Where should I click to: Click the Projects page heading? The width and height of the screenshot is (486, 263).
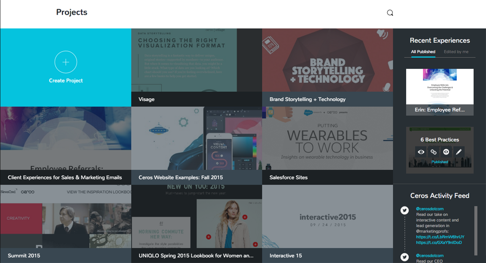(x=72, y=12)
